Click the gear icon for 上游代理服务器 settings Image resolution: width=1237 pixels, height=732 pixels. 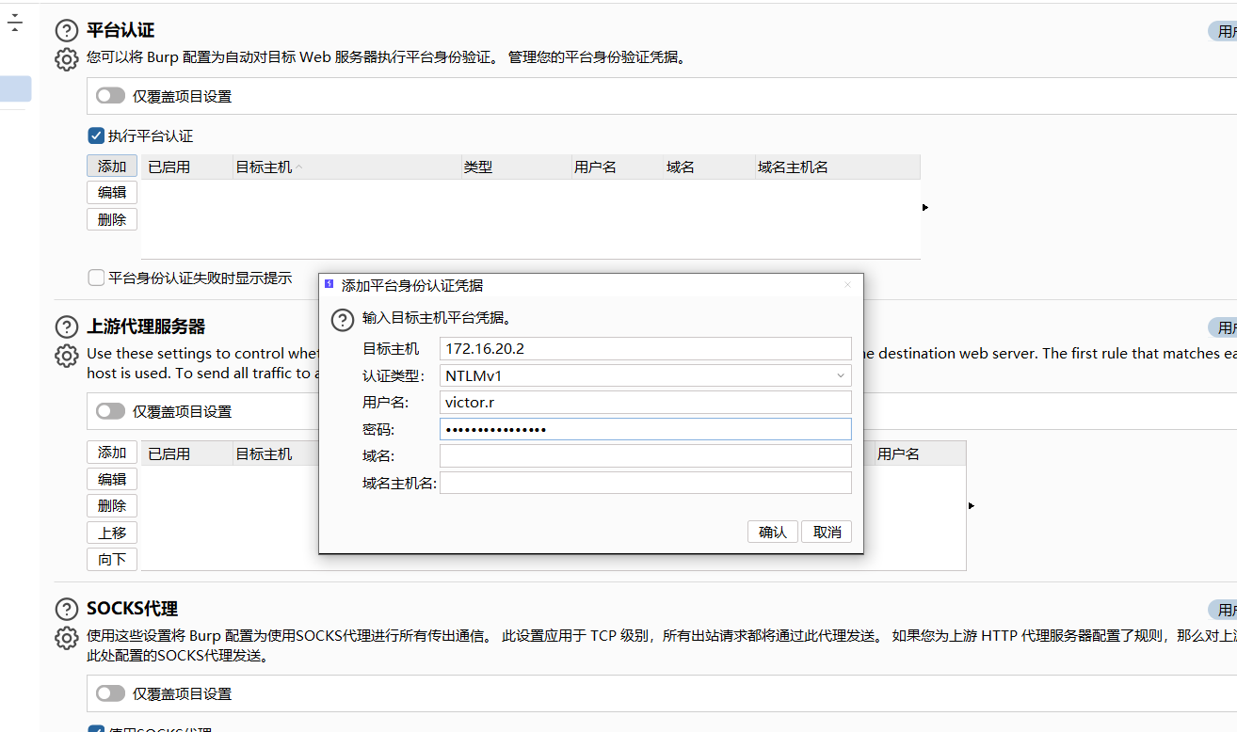point(66,356)
